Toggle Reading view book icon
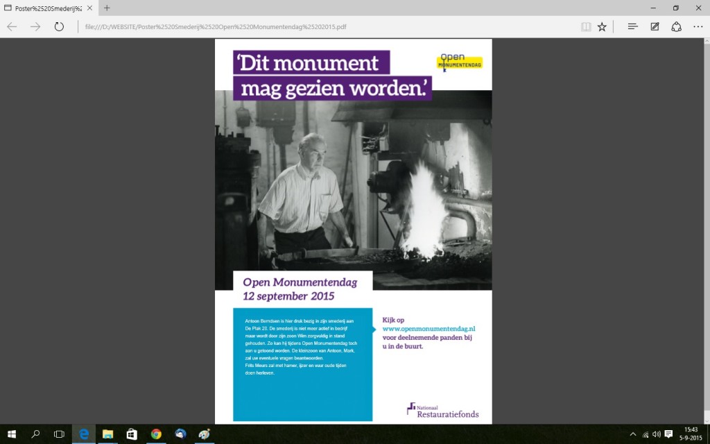This screenshot has height=444, width=710. pos(586,26)
